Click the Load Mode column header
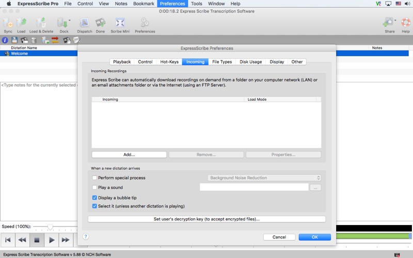The width and height of the screenshot is (413, 258). (280, 99)
